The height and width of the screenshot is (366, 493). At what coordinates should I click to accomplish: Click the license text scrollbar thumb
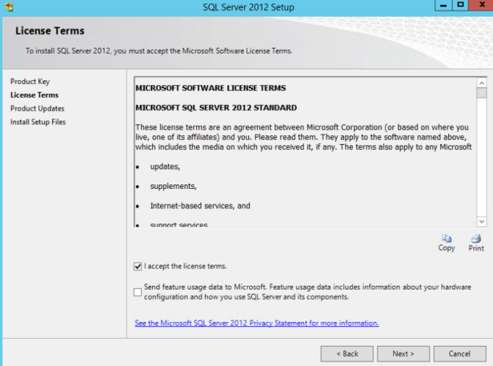point(481,93)
